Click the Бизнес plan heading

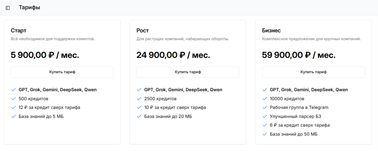point(271,31)
